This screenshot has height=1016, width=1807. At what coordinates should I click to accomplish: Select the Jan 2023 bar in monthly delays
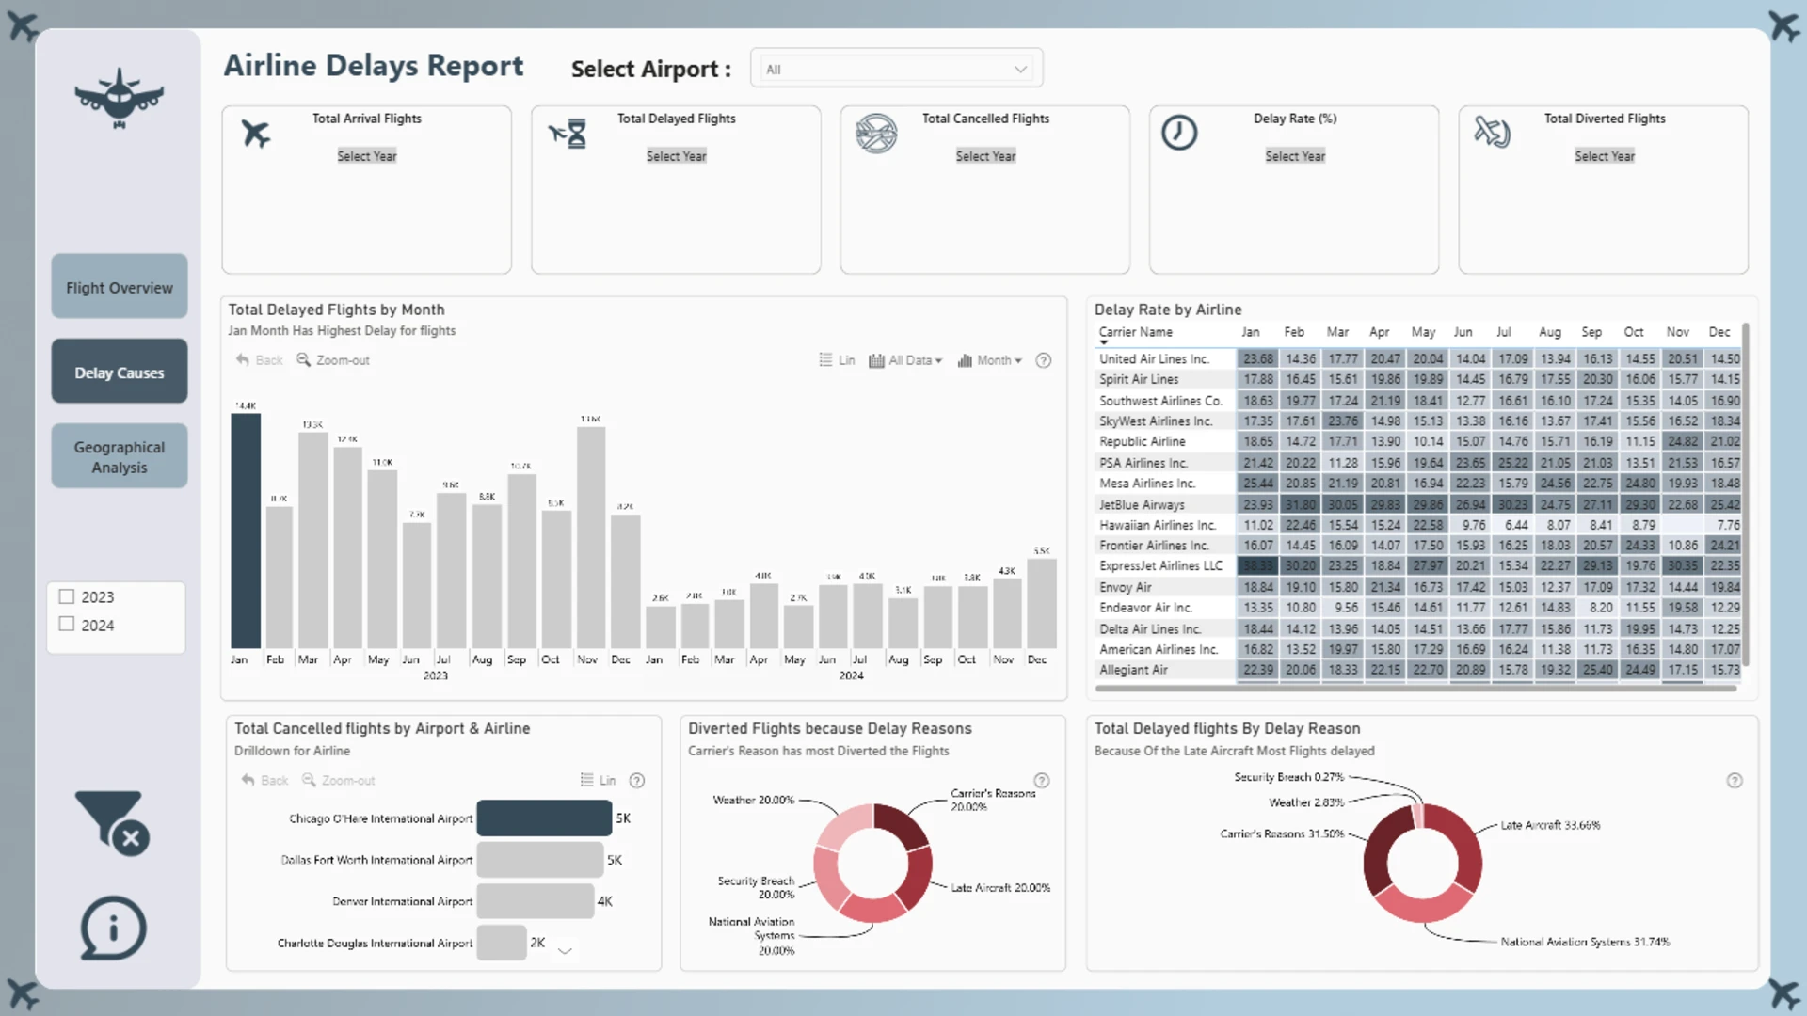click(x=246, y=531)
